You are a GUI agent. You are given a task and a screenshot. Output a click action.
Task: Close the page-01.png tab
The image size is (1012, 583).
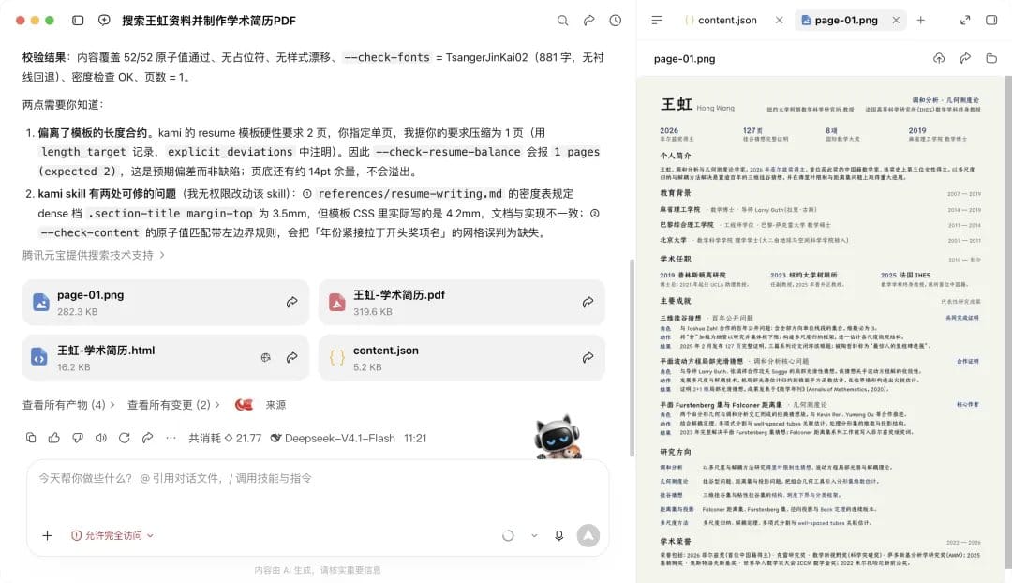(896, 21)
